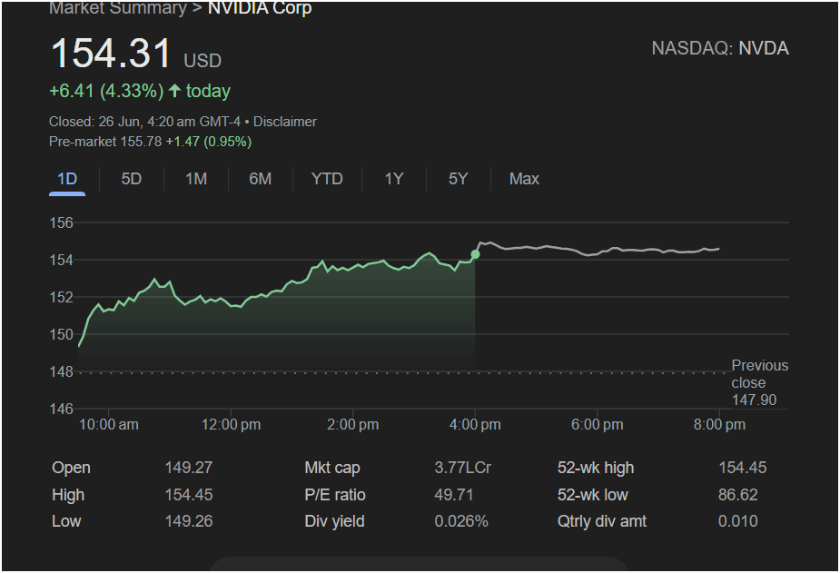
Task: Show the 6M chart range
Action: (261, 179)
